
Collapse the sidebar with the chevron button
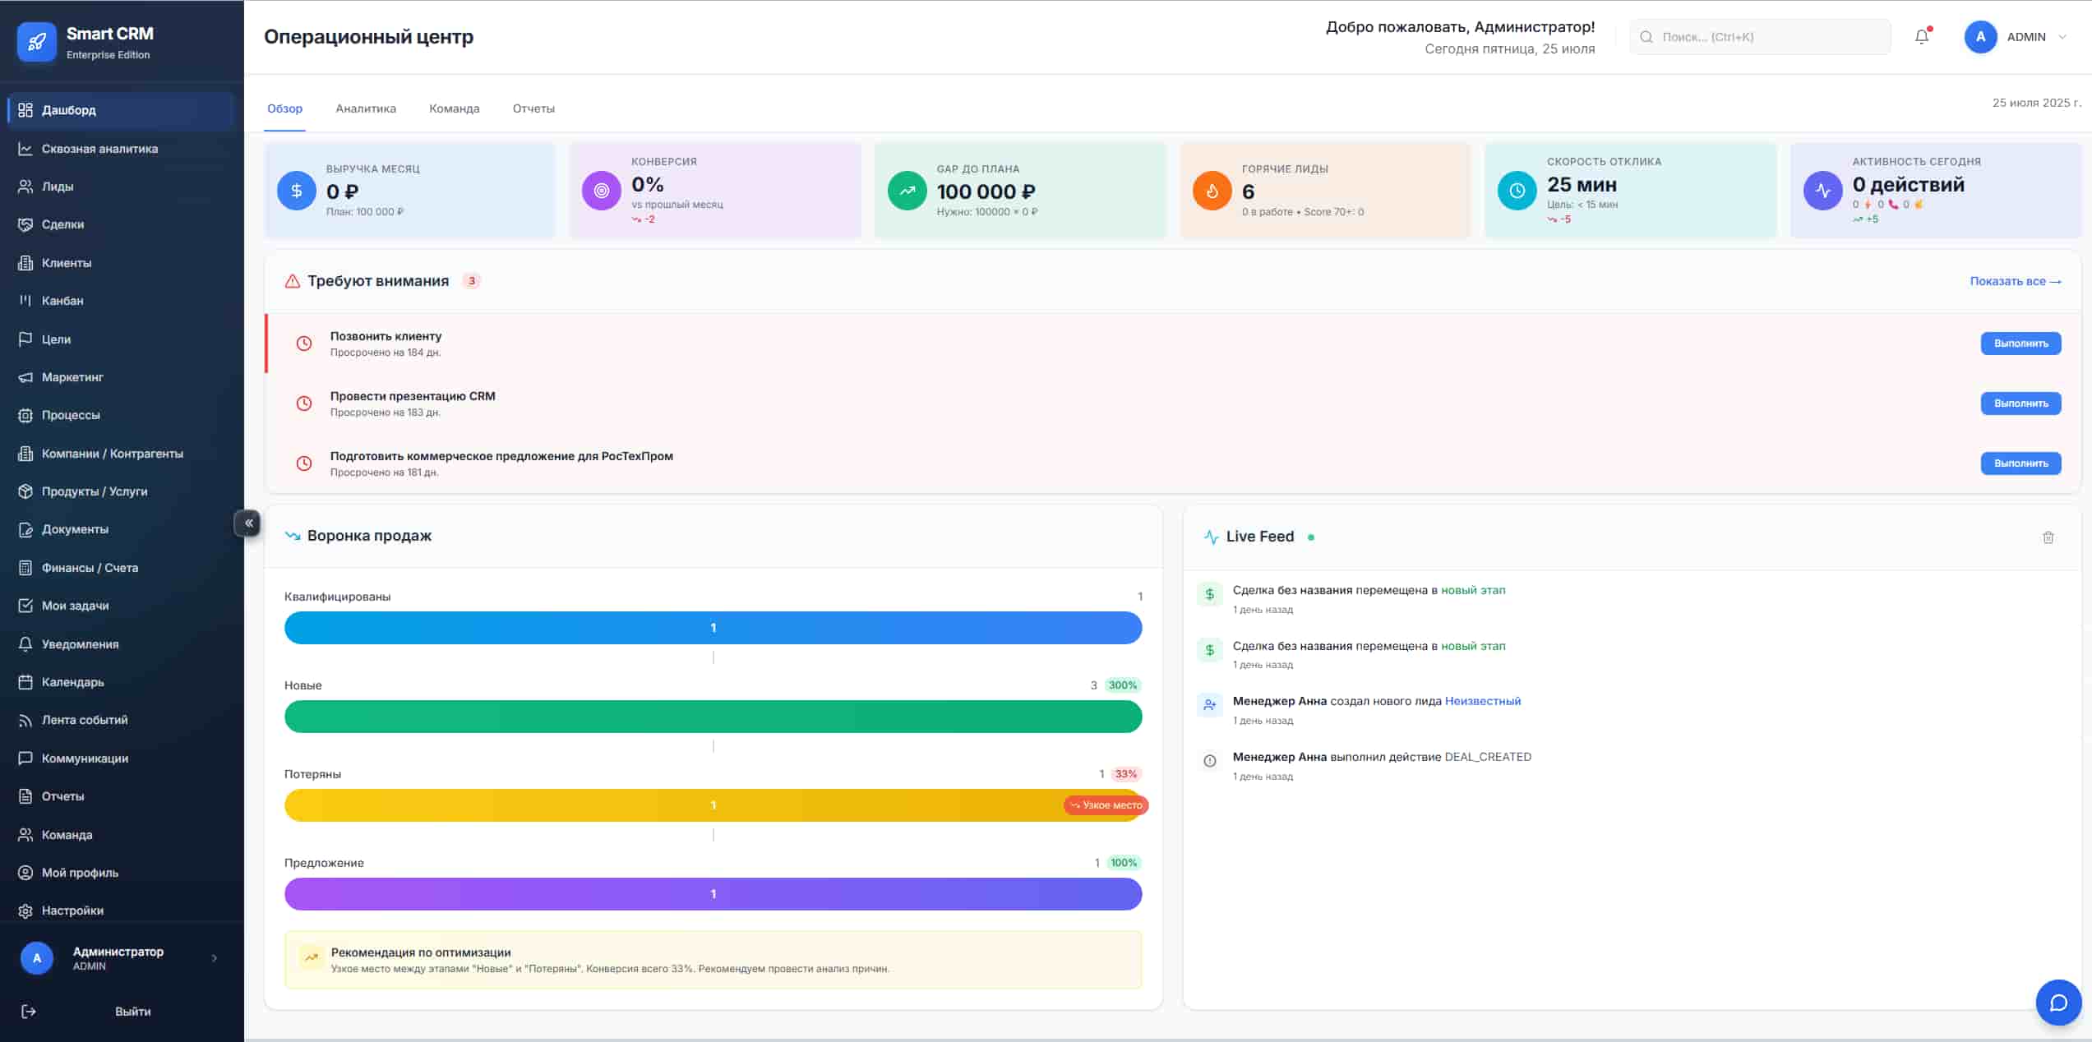tap(247, 523)
